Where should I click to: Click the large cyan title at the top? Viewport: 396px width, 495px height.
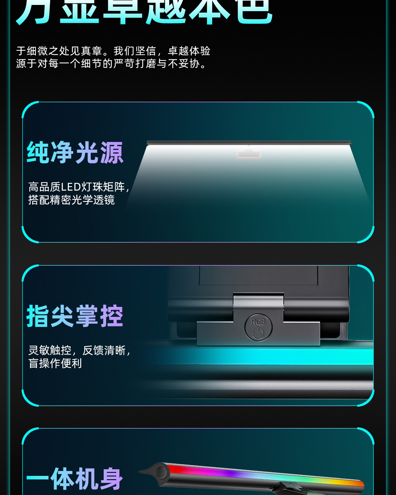[x=145, y=12]
